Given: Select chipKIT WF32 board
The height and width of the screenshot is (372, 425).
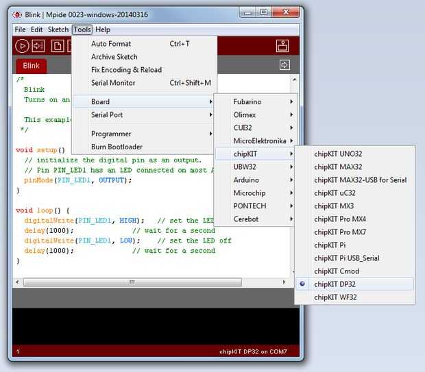Looking at the screenshot, I should pyautogui.click(x=354, y=297).
